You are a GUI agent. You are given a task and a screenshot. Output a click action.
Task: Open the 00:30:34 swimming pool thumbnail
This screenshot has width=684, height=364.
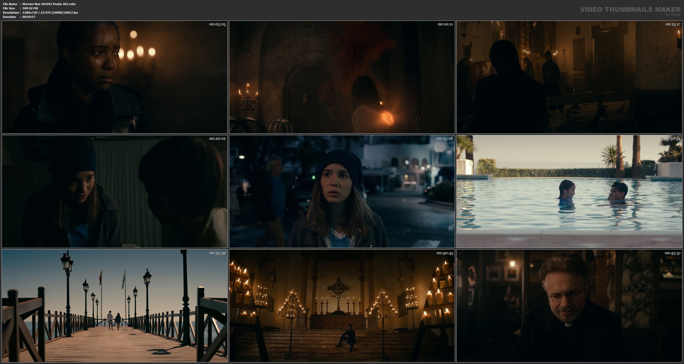tap(569, 191)
